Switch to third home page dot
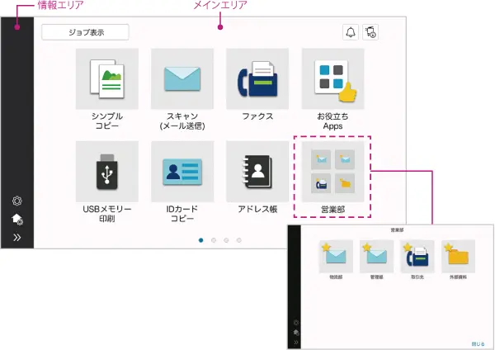Image resolution: width=495 pixels, height=350 pixels. coord(226,240)
